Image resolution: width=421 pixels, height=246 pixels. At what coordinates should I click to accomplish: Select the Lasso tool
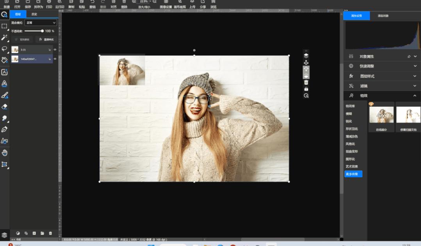4,49
